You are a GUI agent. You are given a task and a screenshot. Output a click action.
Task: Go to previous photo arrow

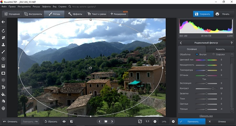[x=100, y=121]
